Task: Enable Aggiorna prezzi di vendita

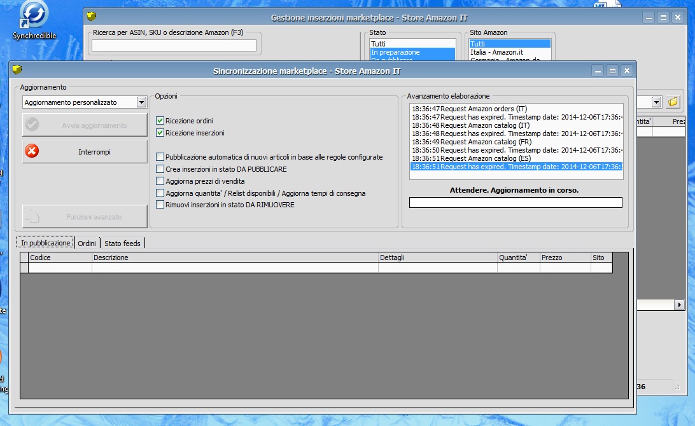Action: 160,181
